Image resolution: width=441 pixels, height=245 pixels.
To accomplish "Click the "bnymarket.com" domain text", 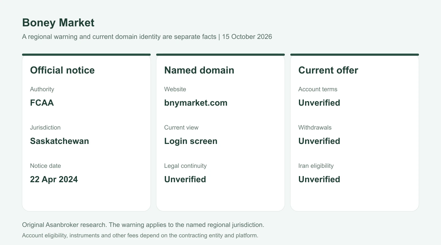I will click(x=196, y=103).
